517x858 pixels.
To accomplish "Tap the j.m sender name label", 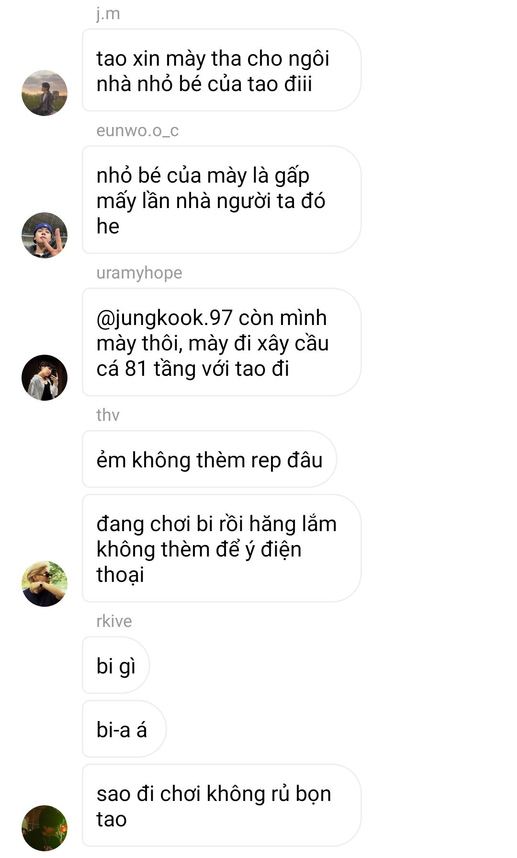I will [108, 14].
